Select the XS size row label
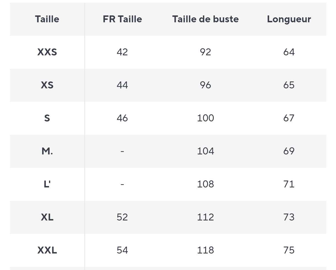 point(47,85)
